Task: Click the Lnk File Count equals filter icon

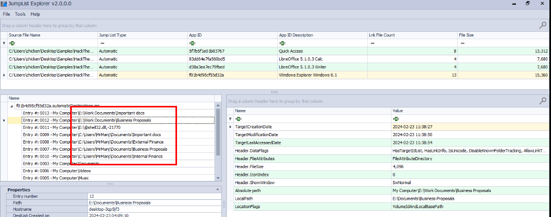Action: [372, 43]
